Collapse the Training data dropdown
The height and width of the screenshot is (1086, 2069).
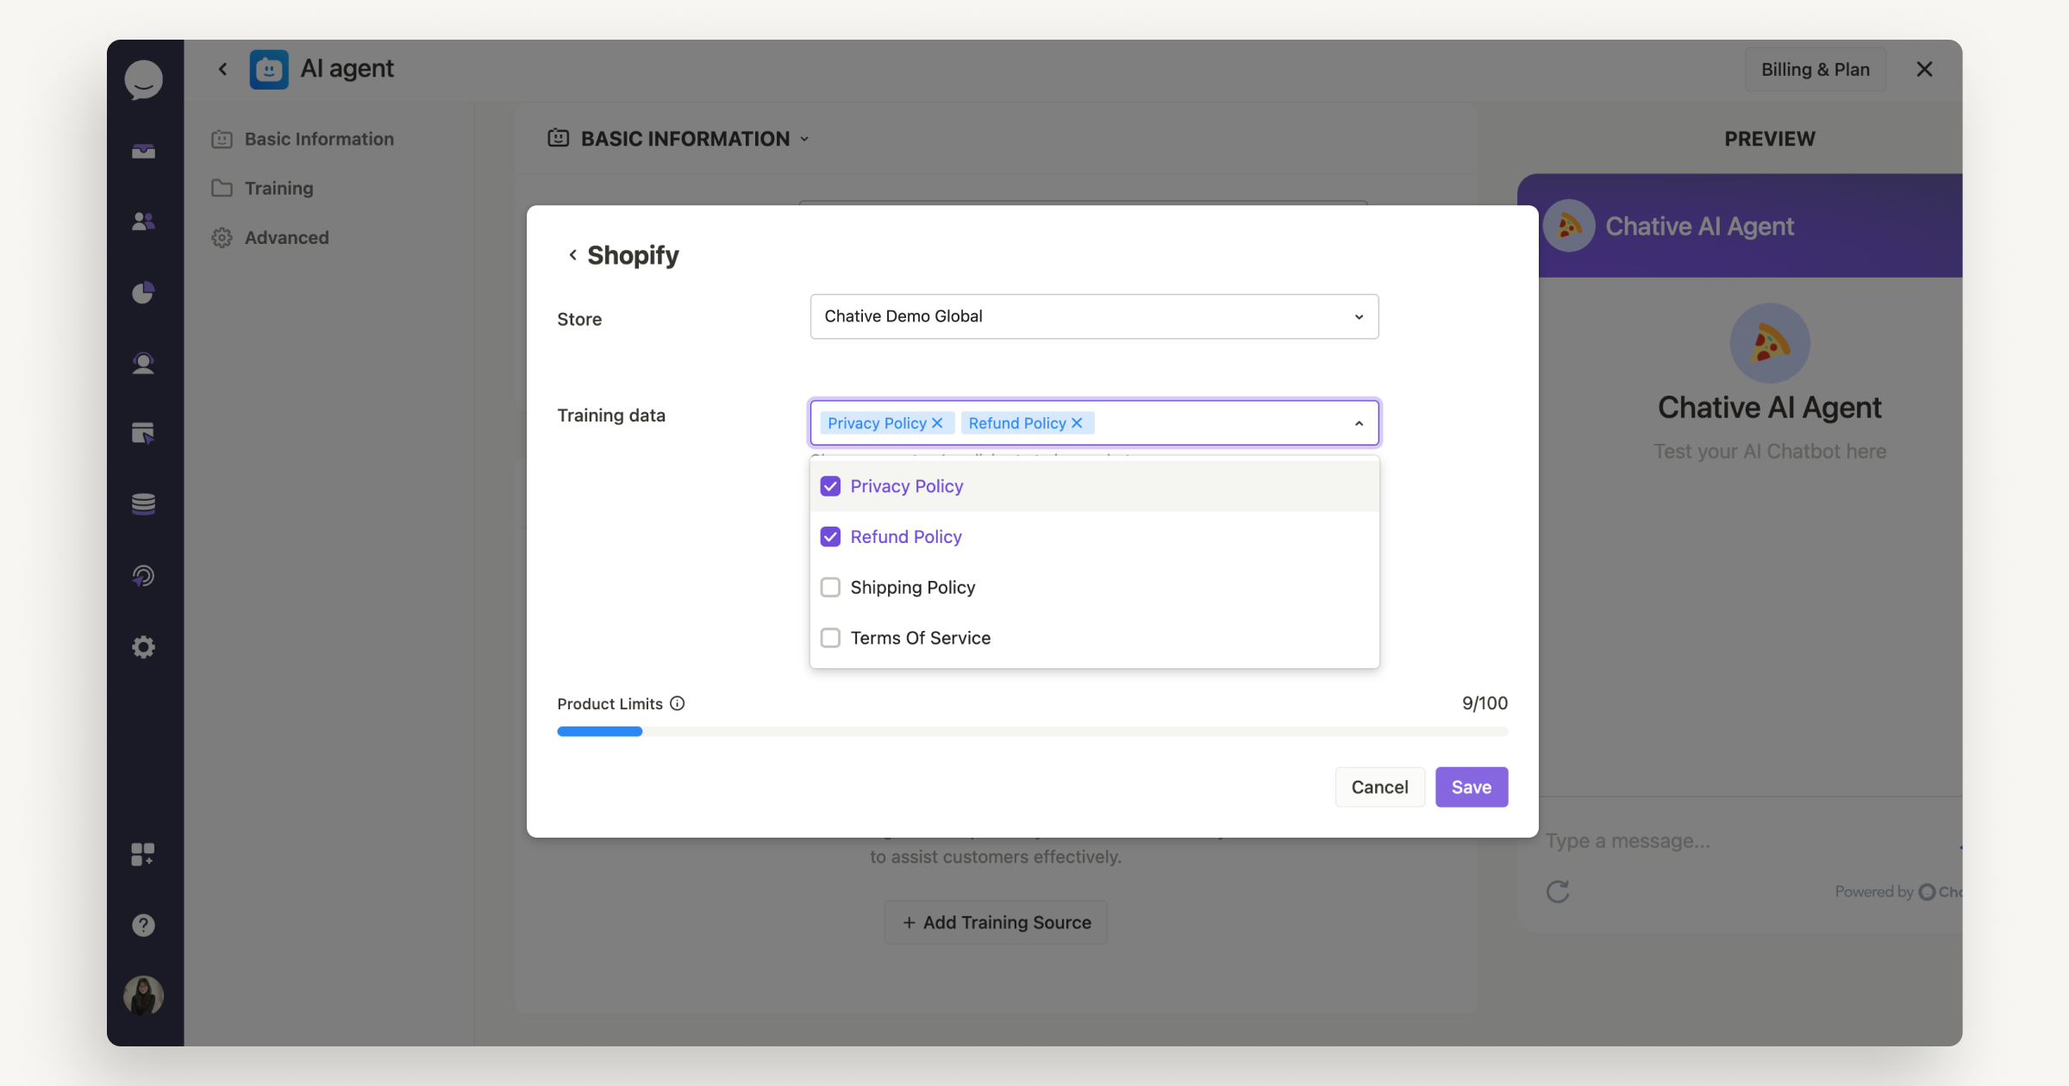coord(1359,422)
